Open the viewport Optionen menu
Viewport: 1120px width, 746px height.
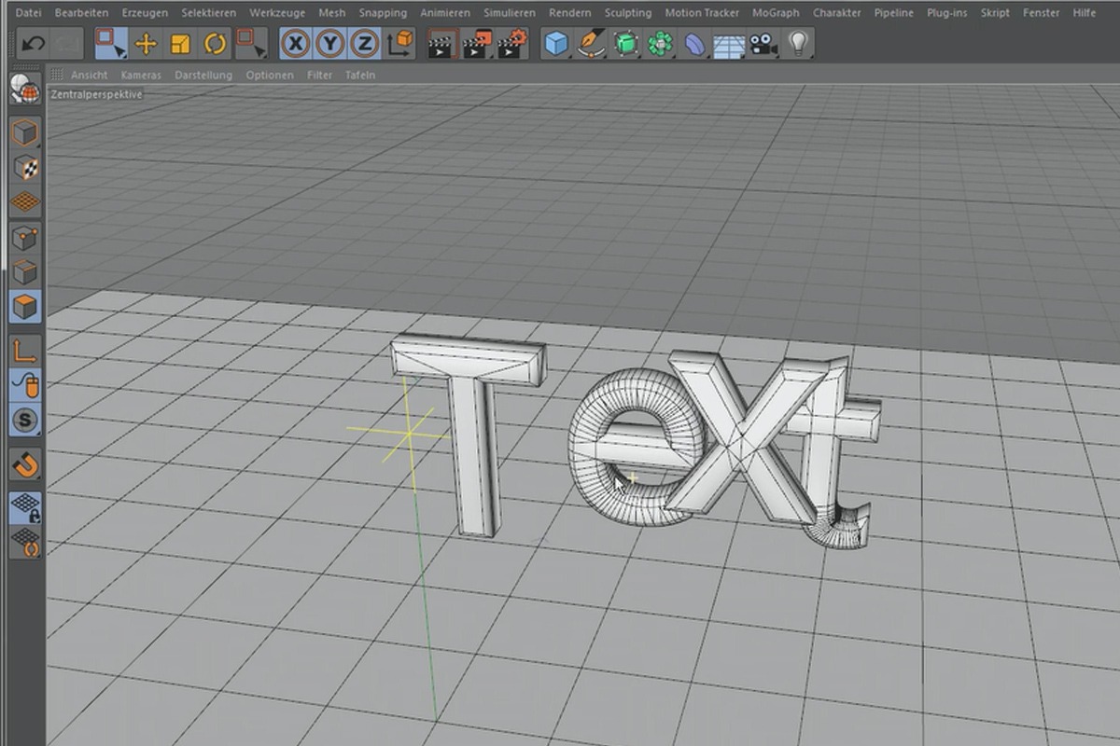tap(270, 75)
